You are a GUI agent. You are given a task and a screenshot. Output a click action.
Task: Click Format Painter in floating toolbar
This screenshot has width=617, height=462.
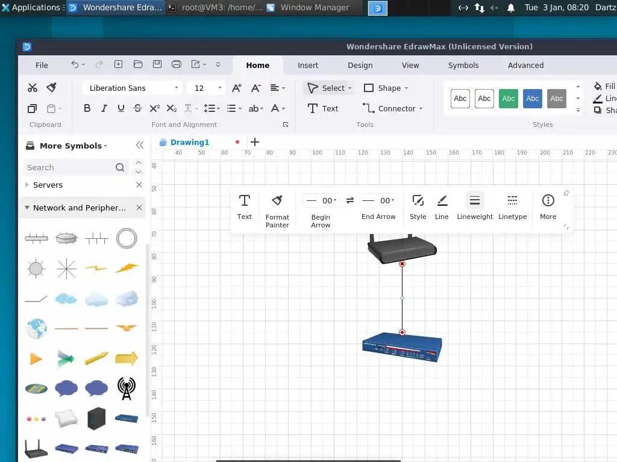pos(277,211)
